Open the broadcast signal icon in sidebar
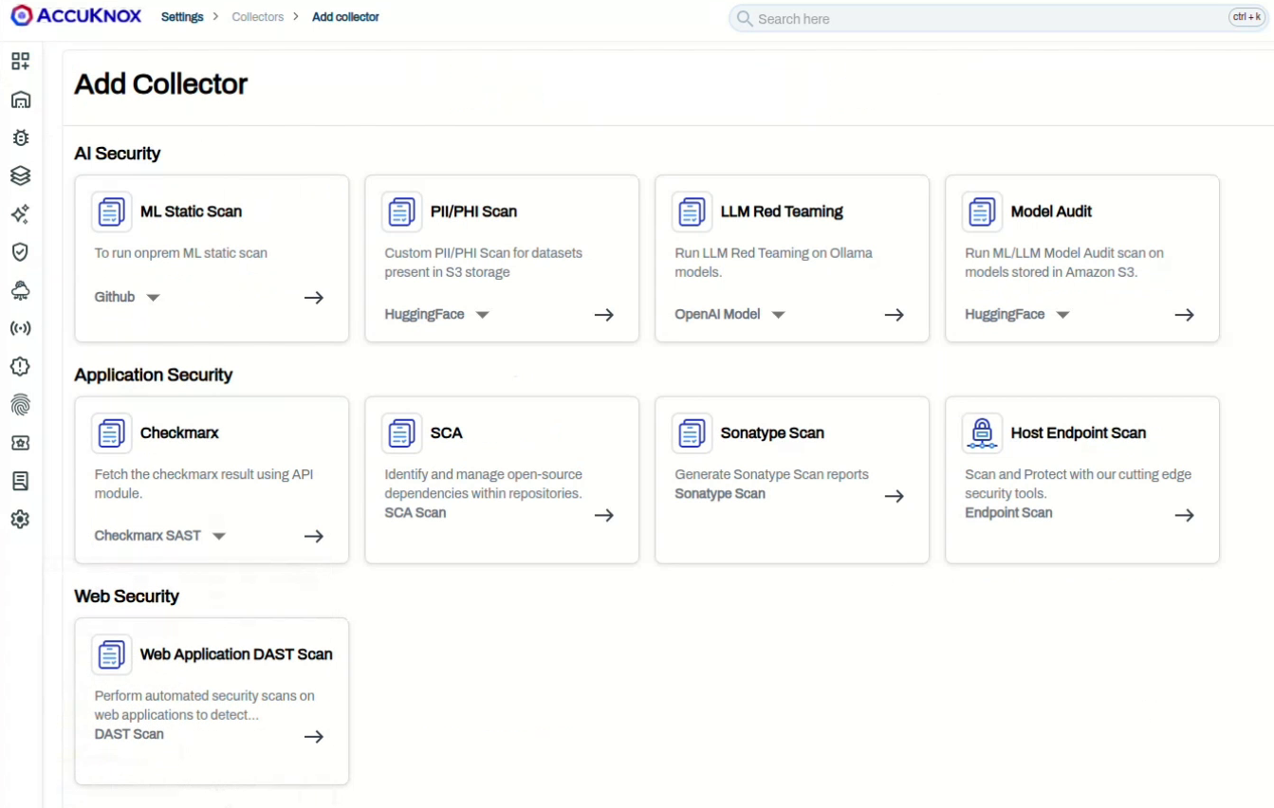Viewport: 1274px width, 808px height. pos(20,328)
